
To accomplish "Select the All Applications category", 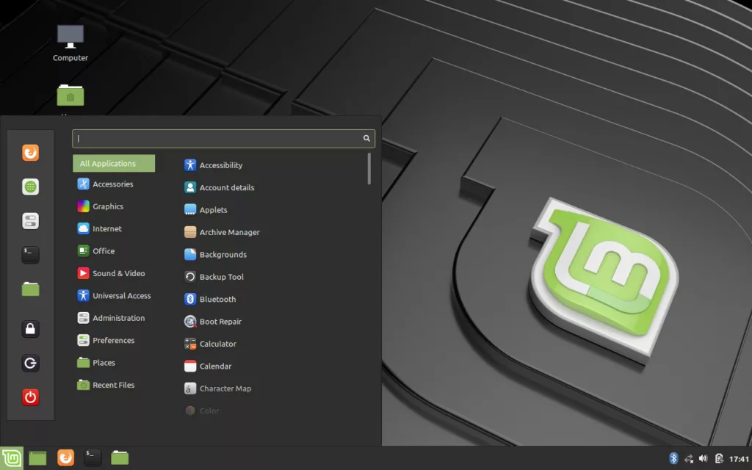I will [113, 164].
